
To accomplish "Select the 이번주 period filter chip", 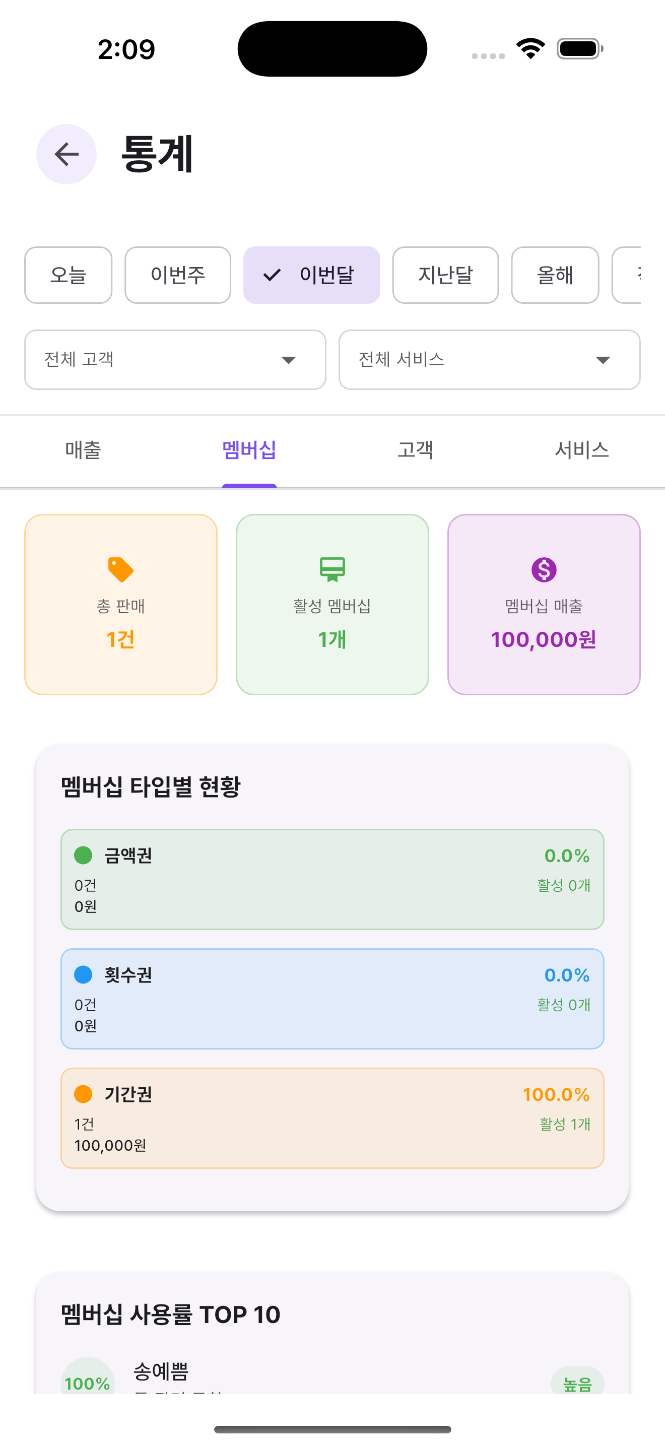I will coord(178,276).
